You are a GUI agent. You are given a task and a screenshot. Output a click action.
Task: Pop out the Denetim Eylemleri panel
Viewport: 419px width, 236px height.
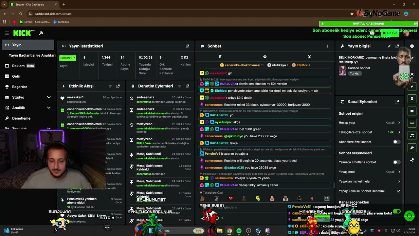pyautogui.click(x=187, y=86)
